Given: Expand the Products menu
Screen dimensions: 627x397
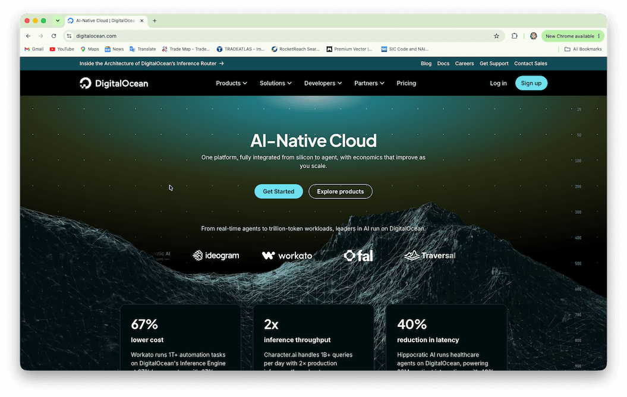Looking at the screenshot, I should tap(232, 83).
